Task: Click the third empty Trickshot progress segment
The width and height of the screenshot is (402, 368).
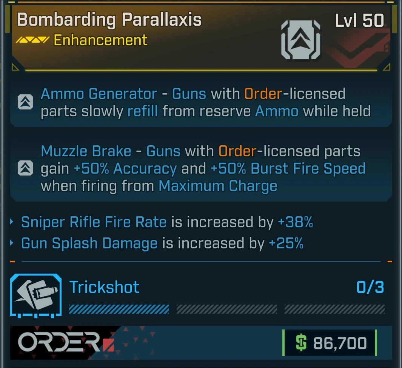Action: [x=334, y=309]
